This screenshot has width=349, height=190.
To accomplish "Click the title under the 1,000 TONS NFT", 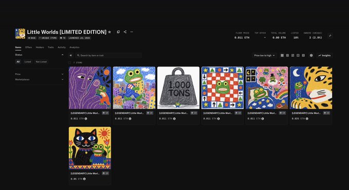I will click(x=173, y=113).
